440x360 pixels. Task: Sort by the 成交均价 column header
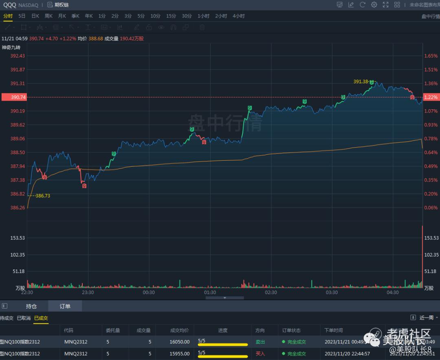(x=179, y=330)
